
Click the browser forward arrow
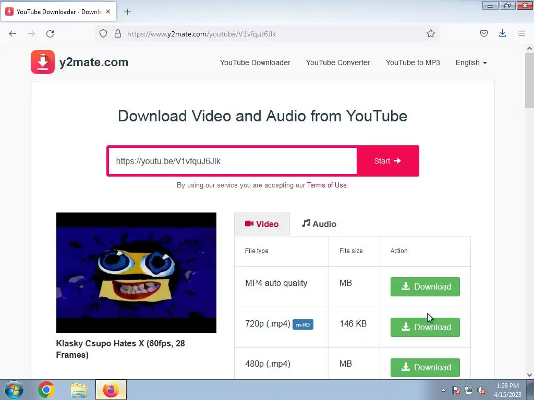pos(31,34)
